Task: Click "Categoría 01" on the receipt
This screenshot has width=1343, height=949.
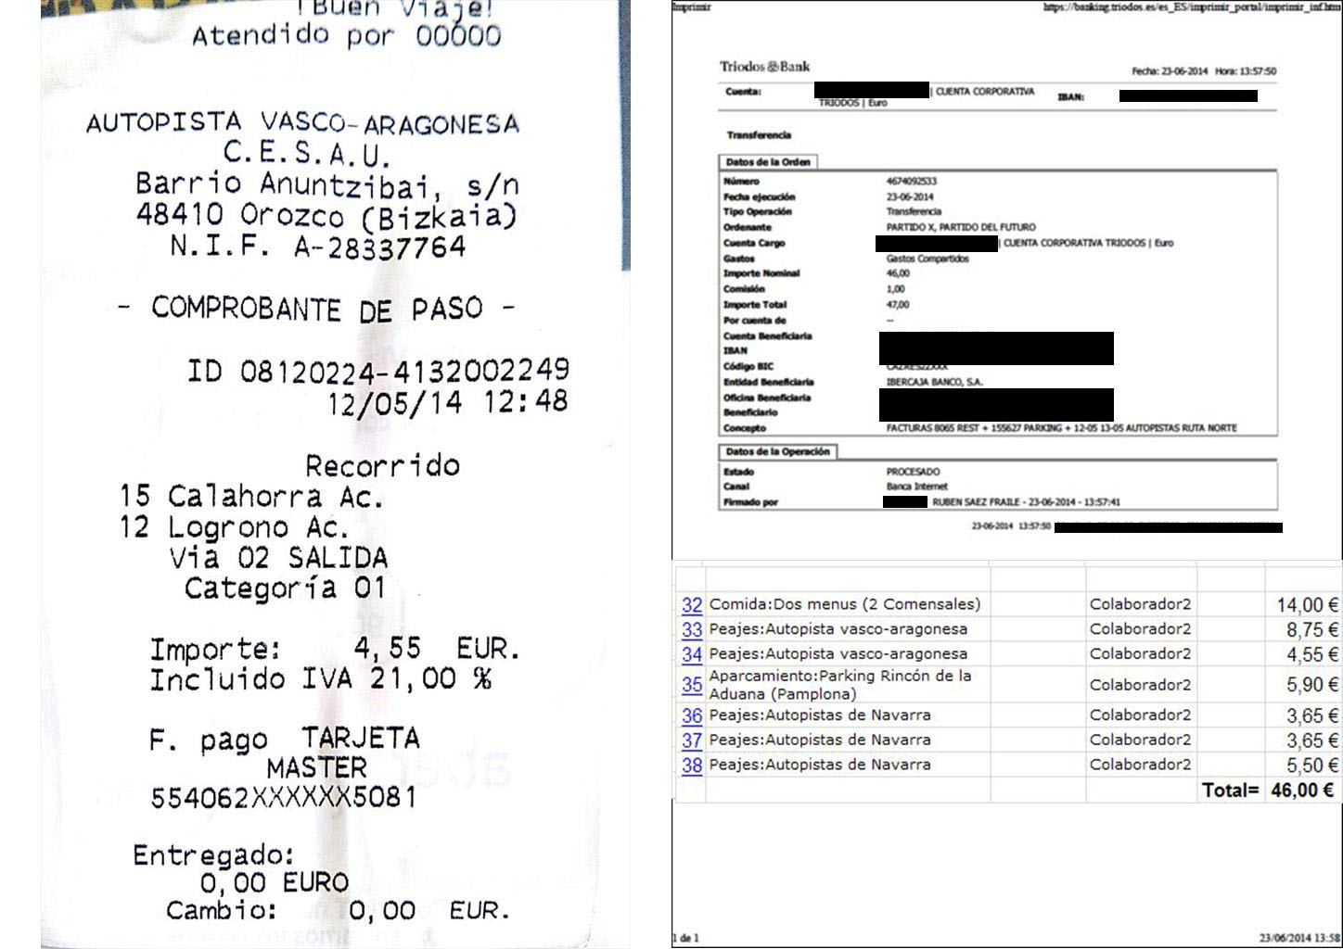Action: (x=284, y=588)
